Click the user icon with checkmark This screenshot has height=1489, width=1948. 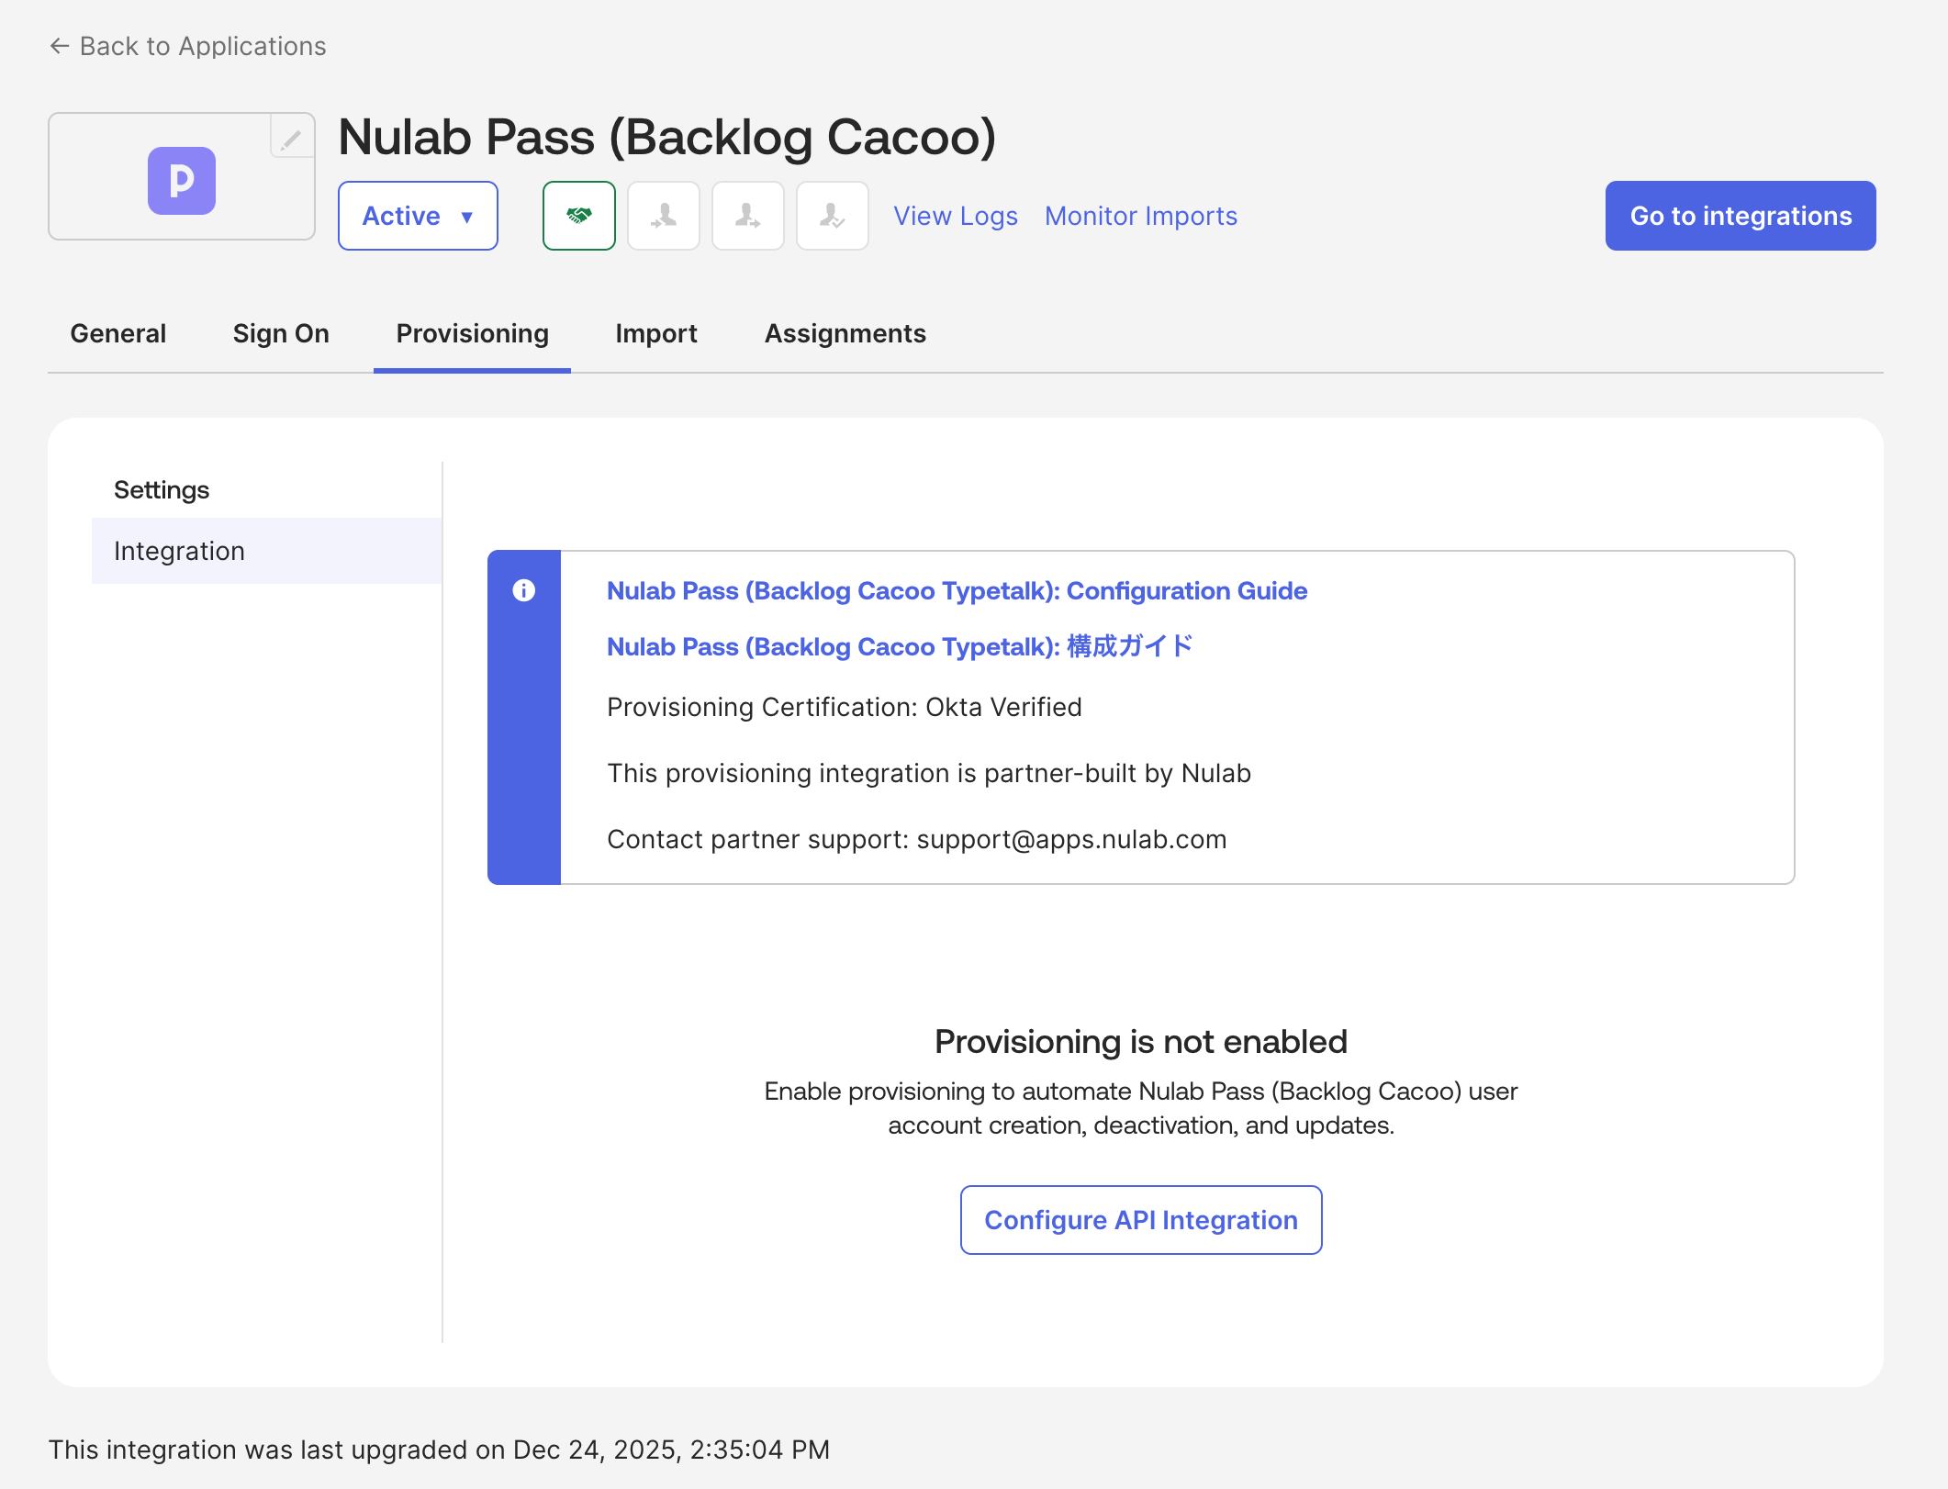(x=832, y=216)
